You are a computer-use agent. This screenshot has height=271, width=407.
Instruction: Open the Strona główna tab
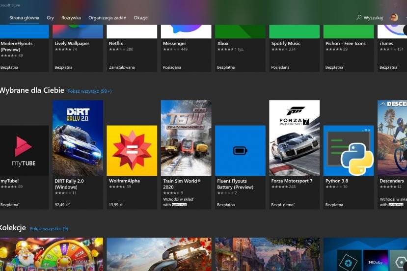[24, 18]
